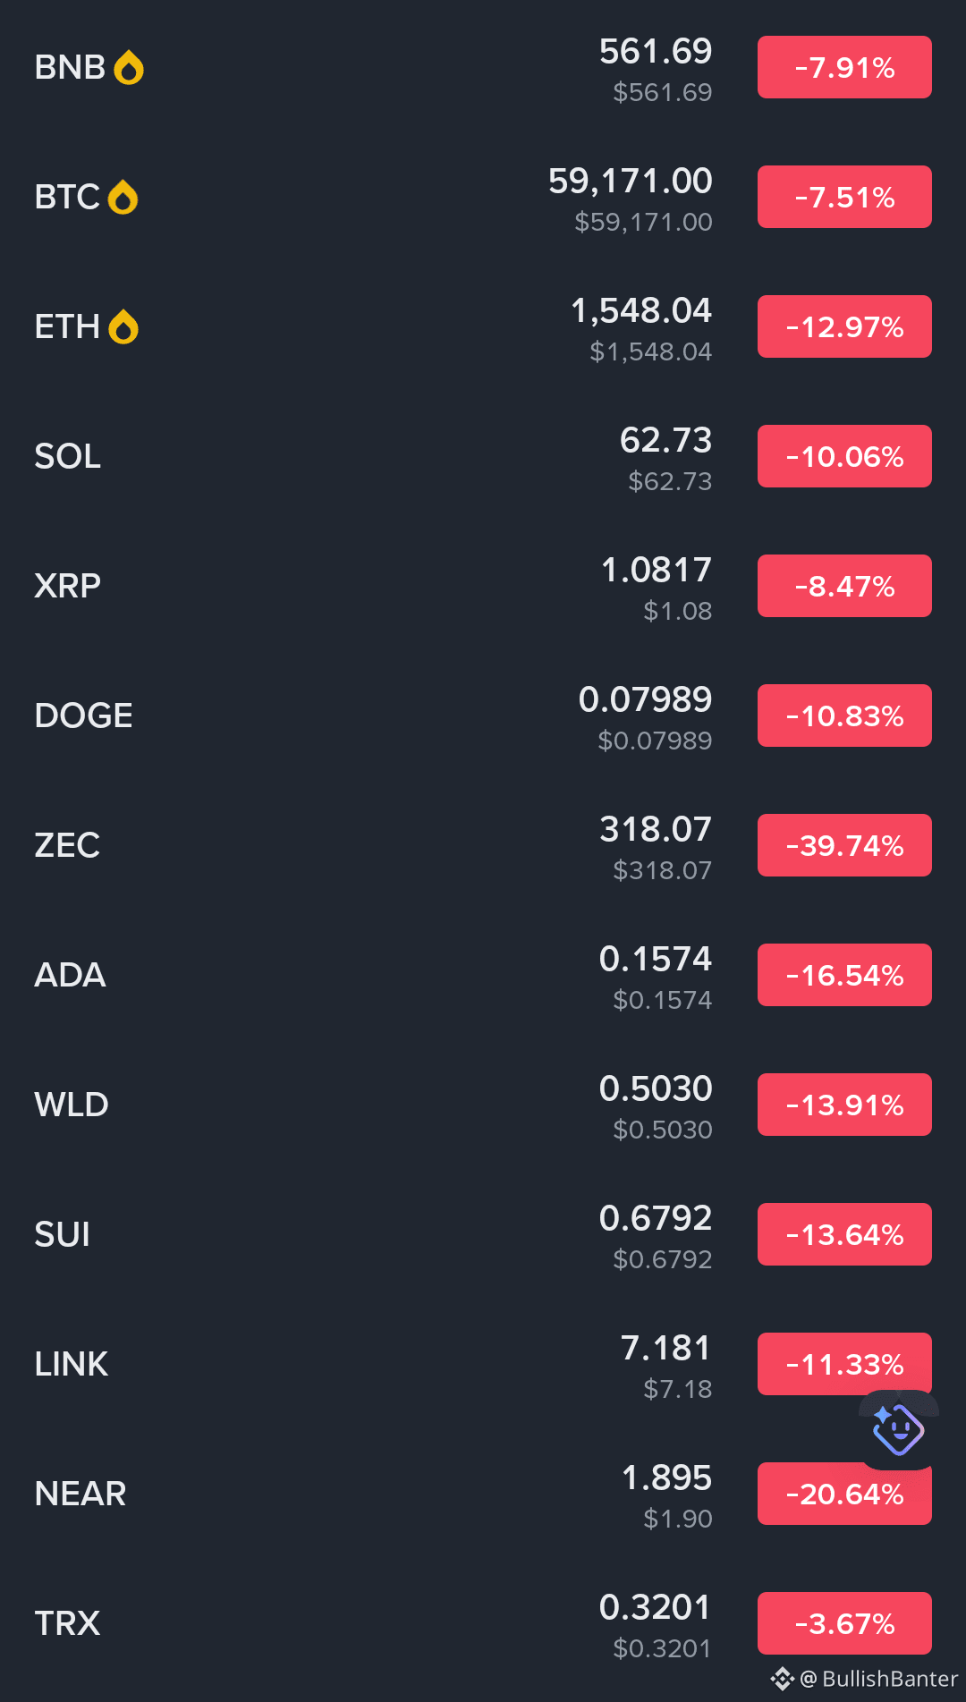Click the ETH -12.97% change button

coord(844,326)
